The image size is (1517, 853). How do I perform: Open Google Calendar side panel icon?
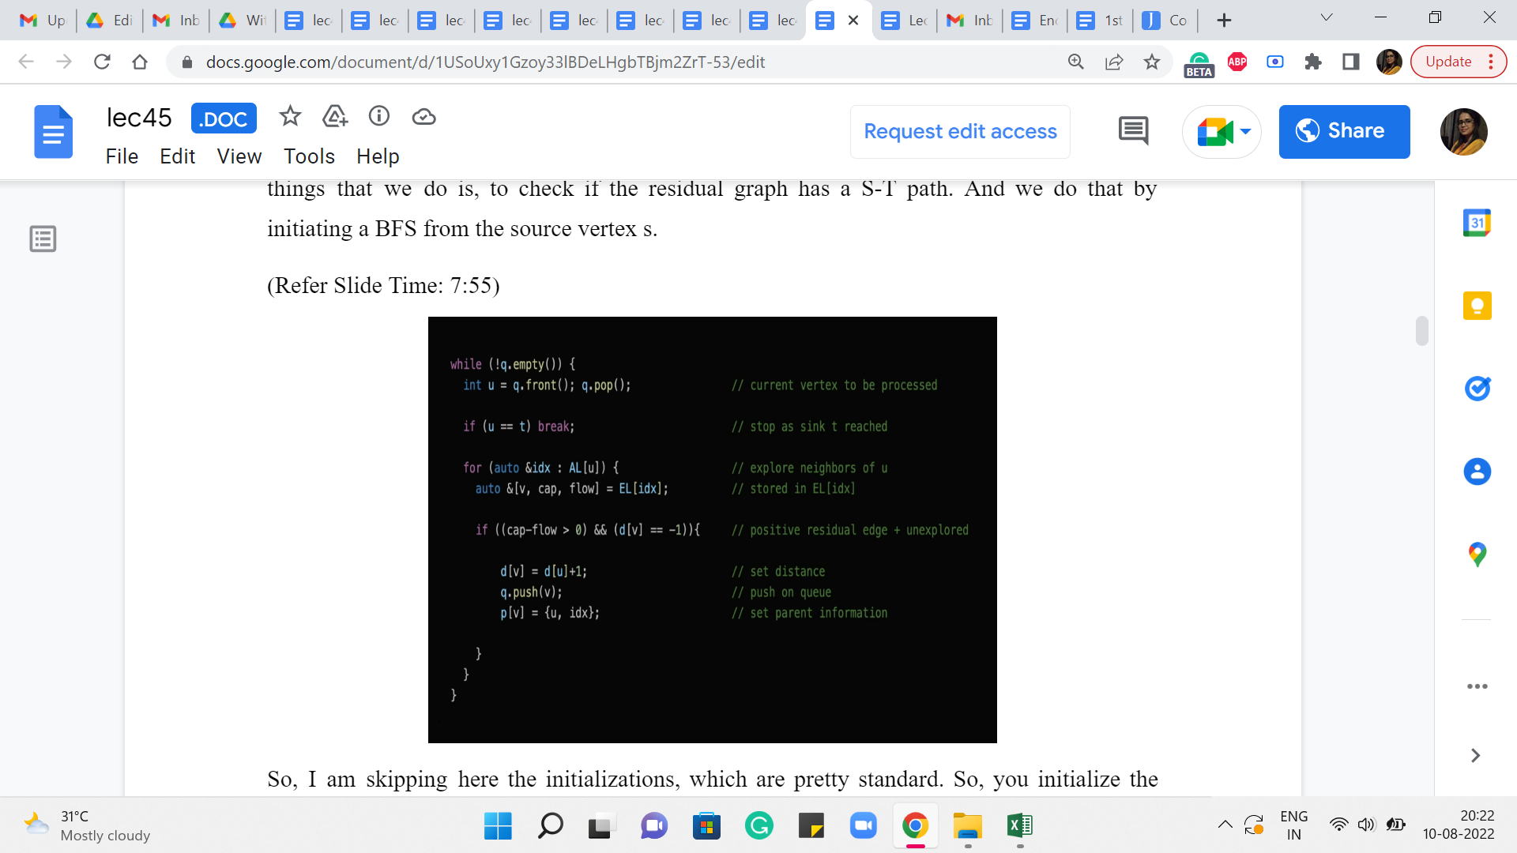pyautogui.click(x=1477, y=224)
